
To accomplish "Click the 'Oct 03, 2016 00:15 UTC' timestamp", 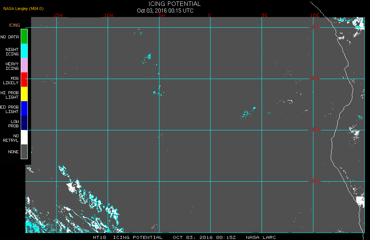I will pyautogui.click(x=165, y=11).
